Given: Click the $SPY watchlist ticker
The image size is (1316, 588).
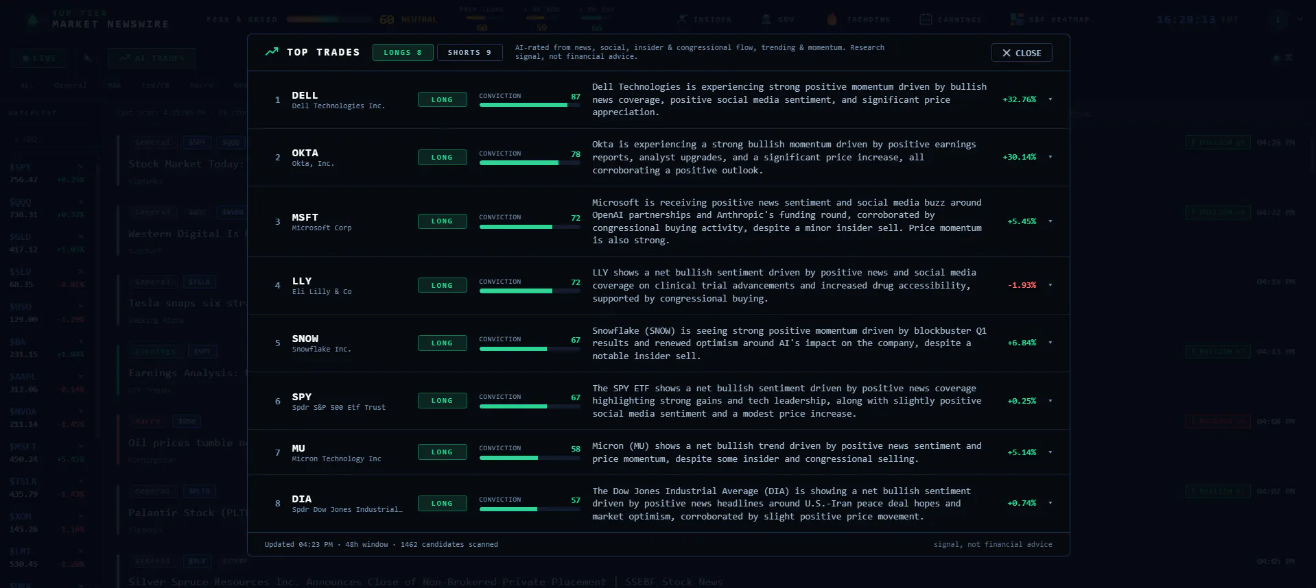Looking at the screenshot, I should click(20, 167).
